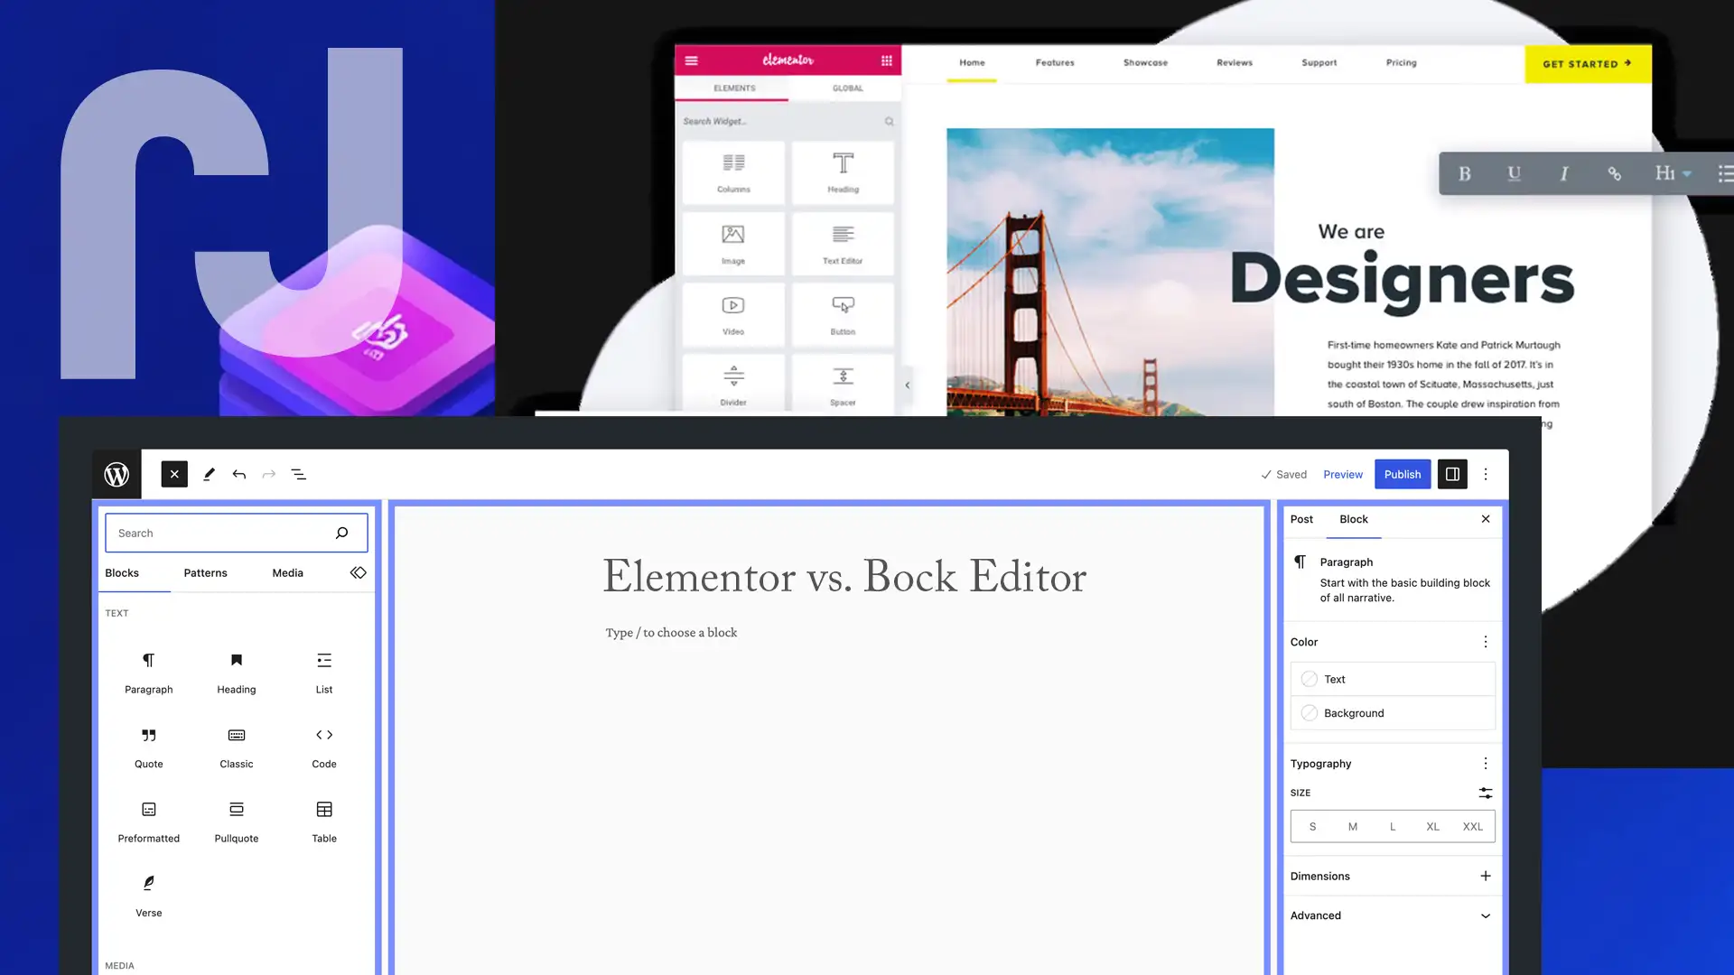Screen dimensions: 1734x975
Task: Expand the Advanced panel
Action: [x=1393, y=915]
